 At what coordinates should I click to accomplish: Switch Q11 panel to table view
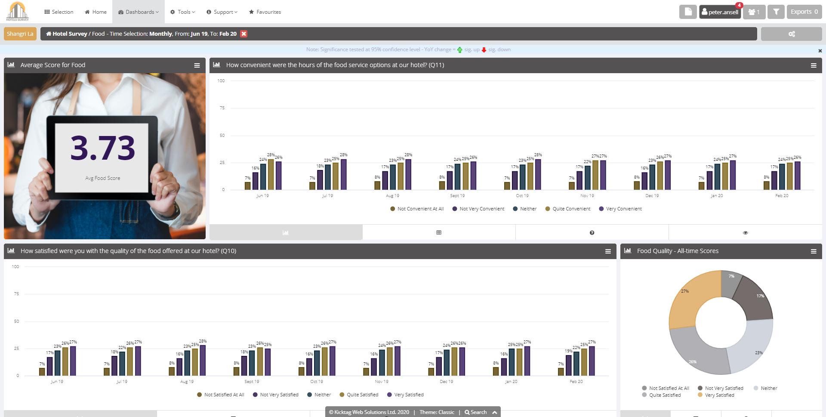pyautogui.click(x=438, y=232)
